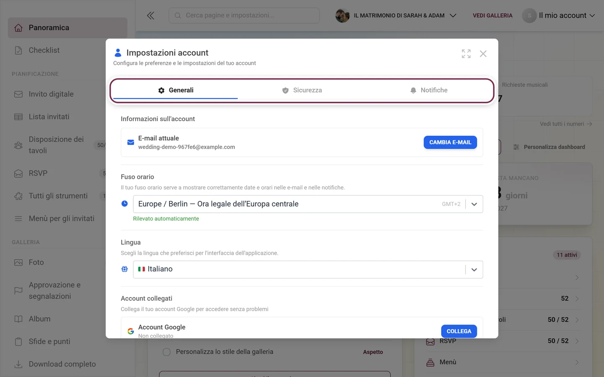
Task: Click the CAMBIA E-MAIL button
Action: click(450, 142)
